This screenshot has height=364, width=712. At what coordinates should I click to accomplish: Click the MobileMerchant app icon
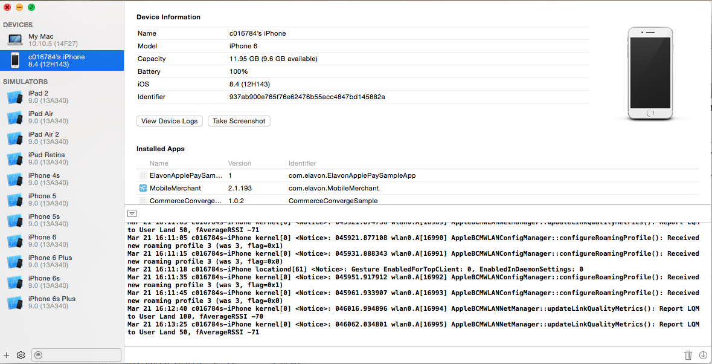(143, 188)
